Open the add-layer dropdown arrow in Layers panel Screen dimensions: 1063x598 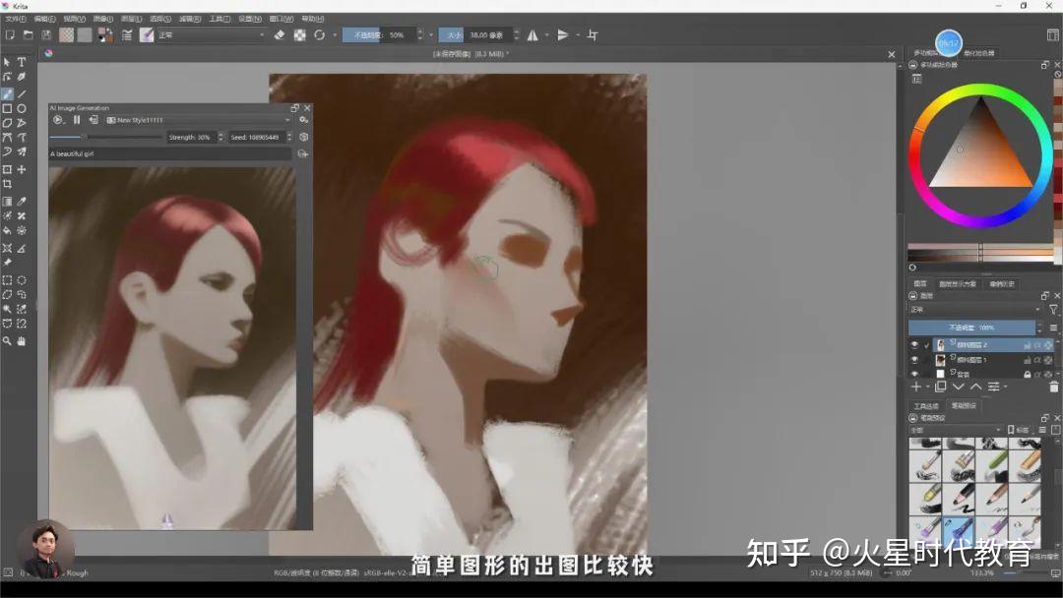(x=927, y=387)
